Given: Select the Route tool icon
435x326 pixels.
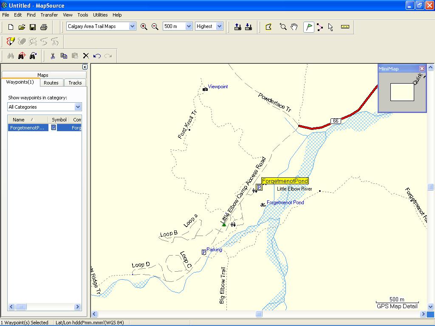Looking at the screenshot, I should (x=320, y=27).
